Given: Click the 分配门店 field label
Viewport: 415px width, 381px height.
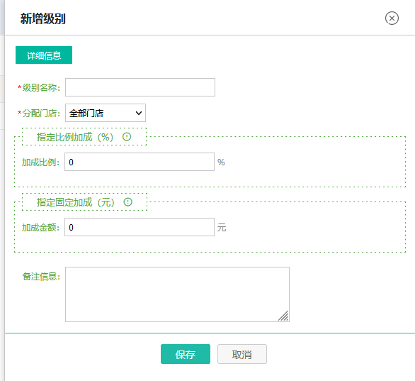Looking at the screenshot, I should click(41, 114).
